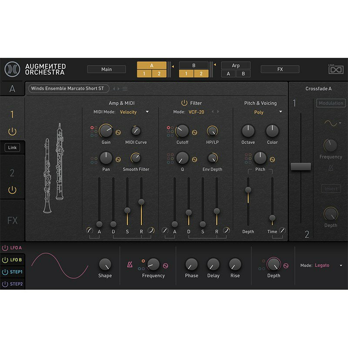Expand the Poly voicing dropdown

click(x=281, y=112)
